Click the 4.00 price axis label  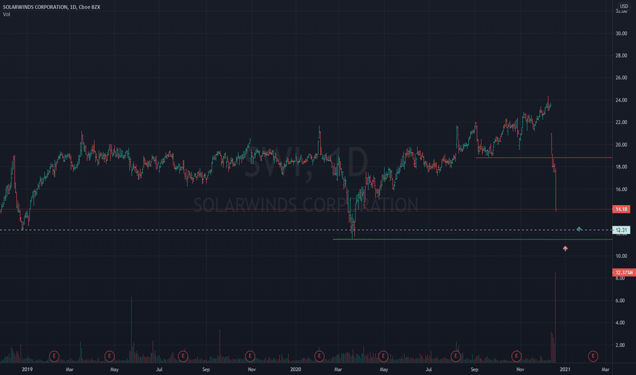click(620, 322)
